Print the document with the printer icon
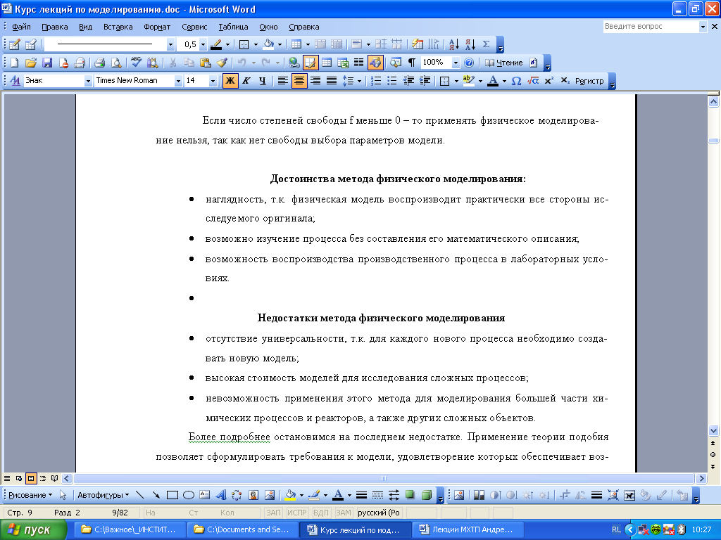Viewport: 721px width, 540px height. (x=99, y=63)
